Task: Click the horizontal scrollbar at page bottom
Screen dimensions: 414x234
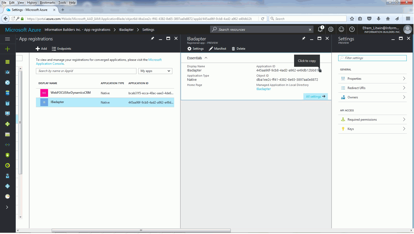Action: (x=141, y=230)
